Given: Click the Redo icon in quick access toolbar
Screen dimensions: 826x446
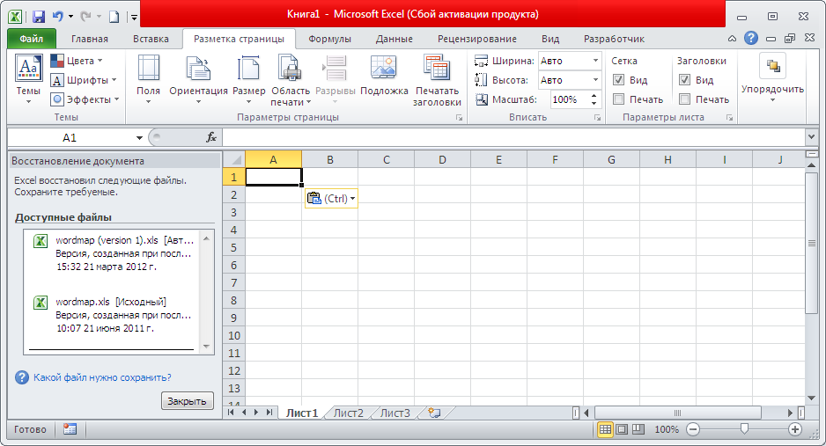Looking at the screenshot, I should click(86, 17).
